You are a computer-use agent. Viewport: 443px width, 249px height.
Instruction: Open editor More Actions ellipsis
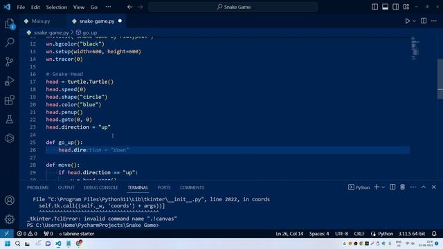pyautogui.click(x=434, y=21)
